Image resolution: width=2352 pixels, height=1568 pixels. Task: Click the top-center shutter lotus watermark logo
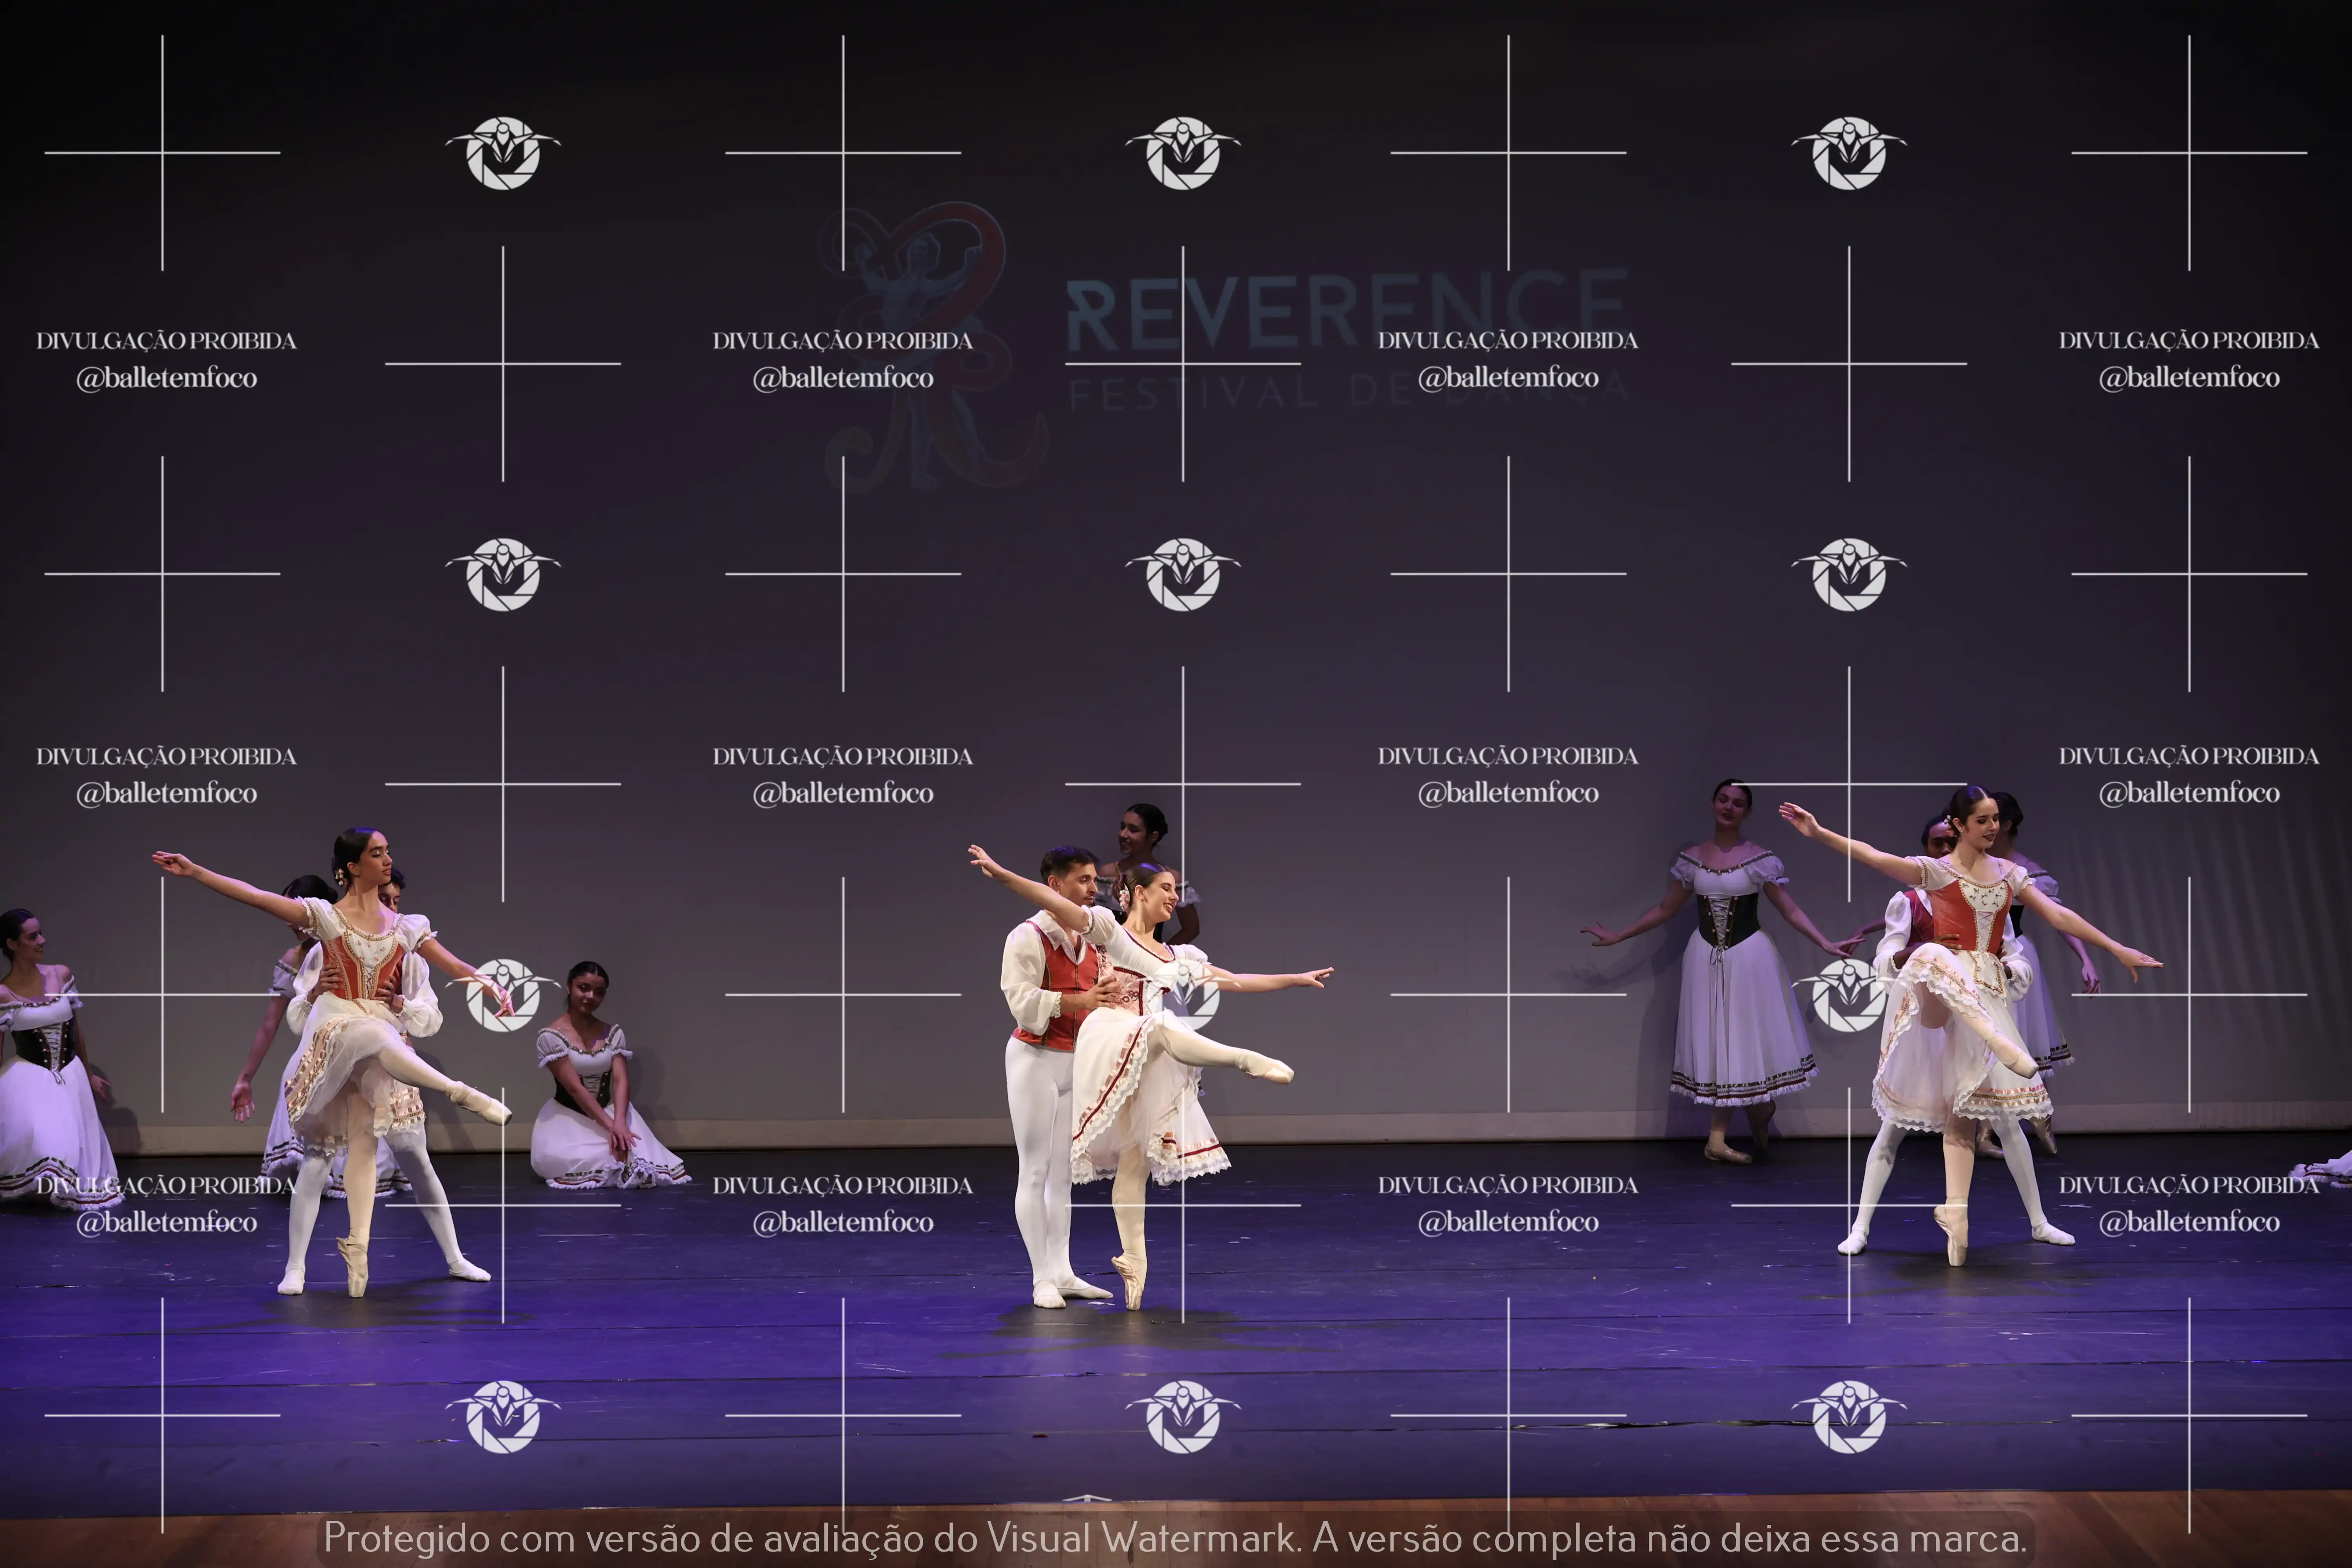pyautogui.click(x=1183, y=153)
